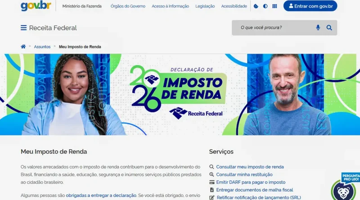The height and width of the screenshot is (200, 360).
Task: Click the Assuntos breadcrumb link
Action: tap(42, 47)
